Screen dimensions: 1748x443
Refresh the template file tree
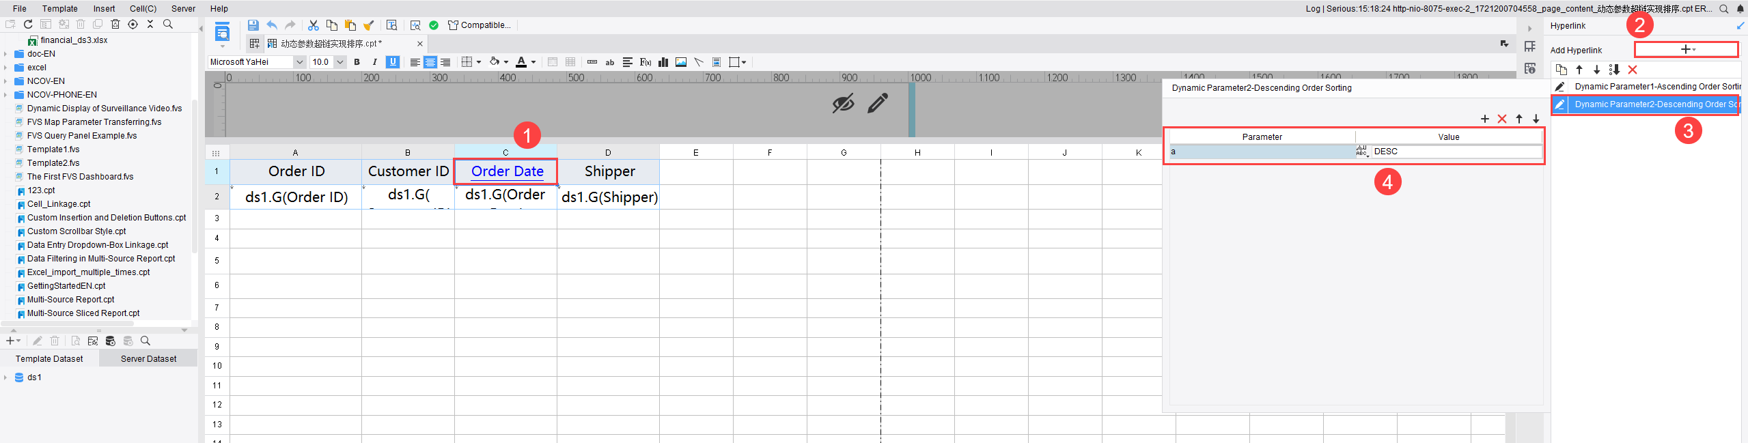coord(28,24)
